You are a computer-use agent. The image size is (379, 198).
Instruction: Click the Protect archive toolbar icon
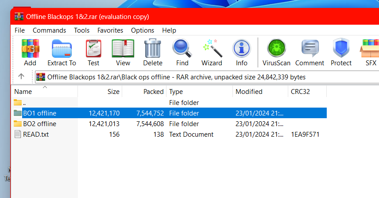point(341,48)
